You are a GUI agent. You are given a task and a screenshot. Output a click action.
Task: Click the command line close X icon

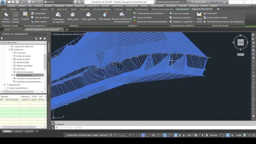pyautogui.click(x=53, y=124)
